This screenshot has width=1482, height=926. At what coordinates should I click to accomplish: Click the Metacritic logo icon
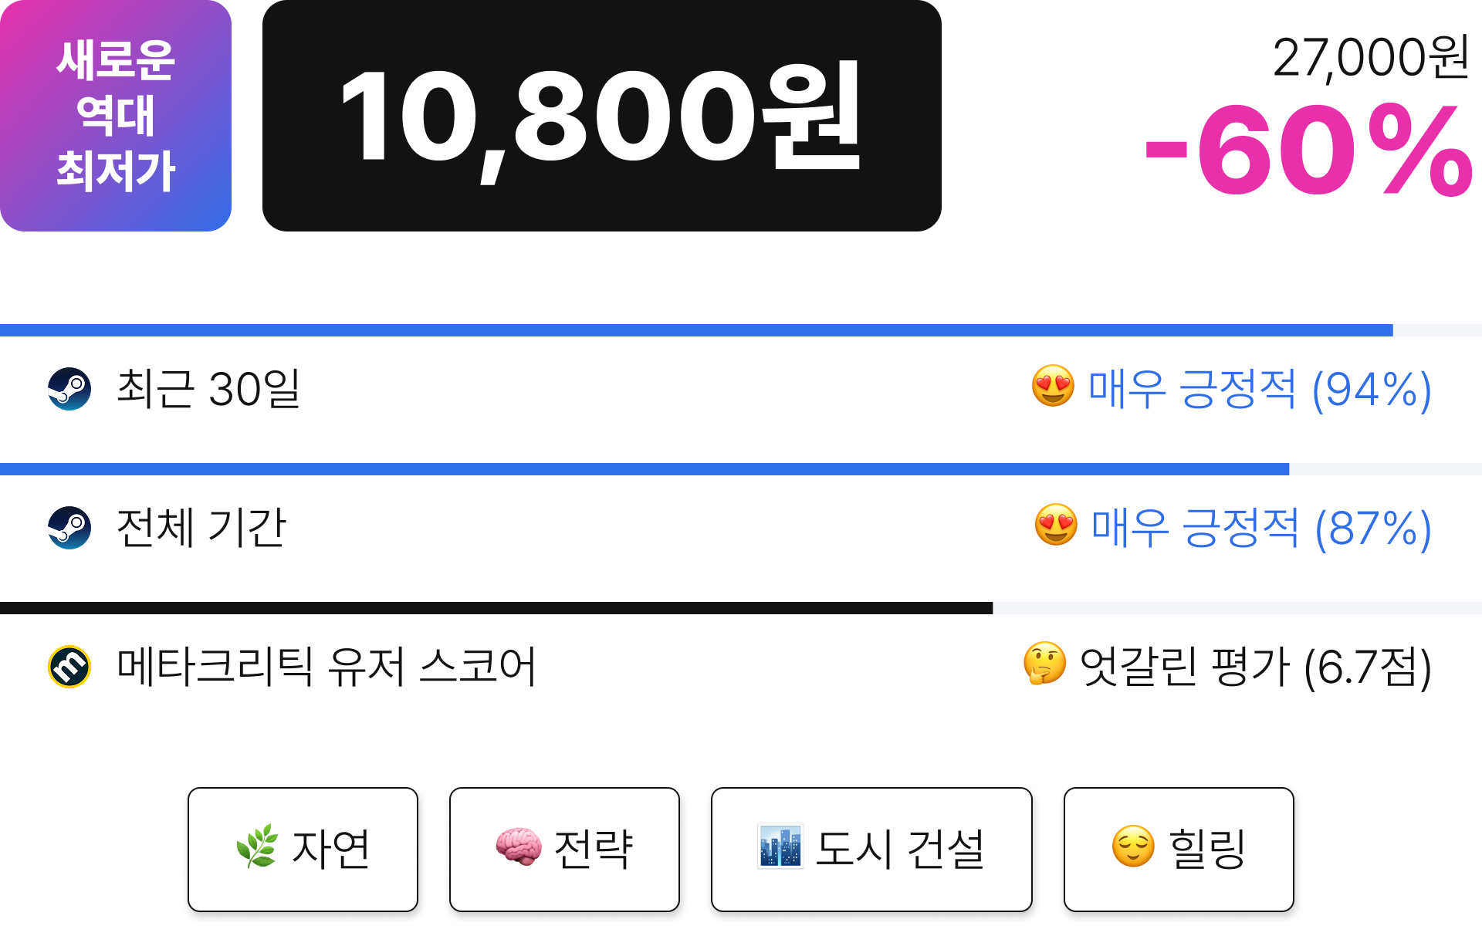(69, 667)
